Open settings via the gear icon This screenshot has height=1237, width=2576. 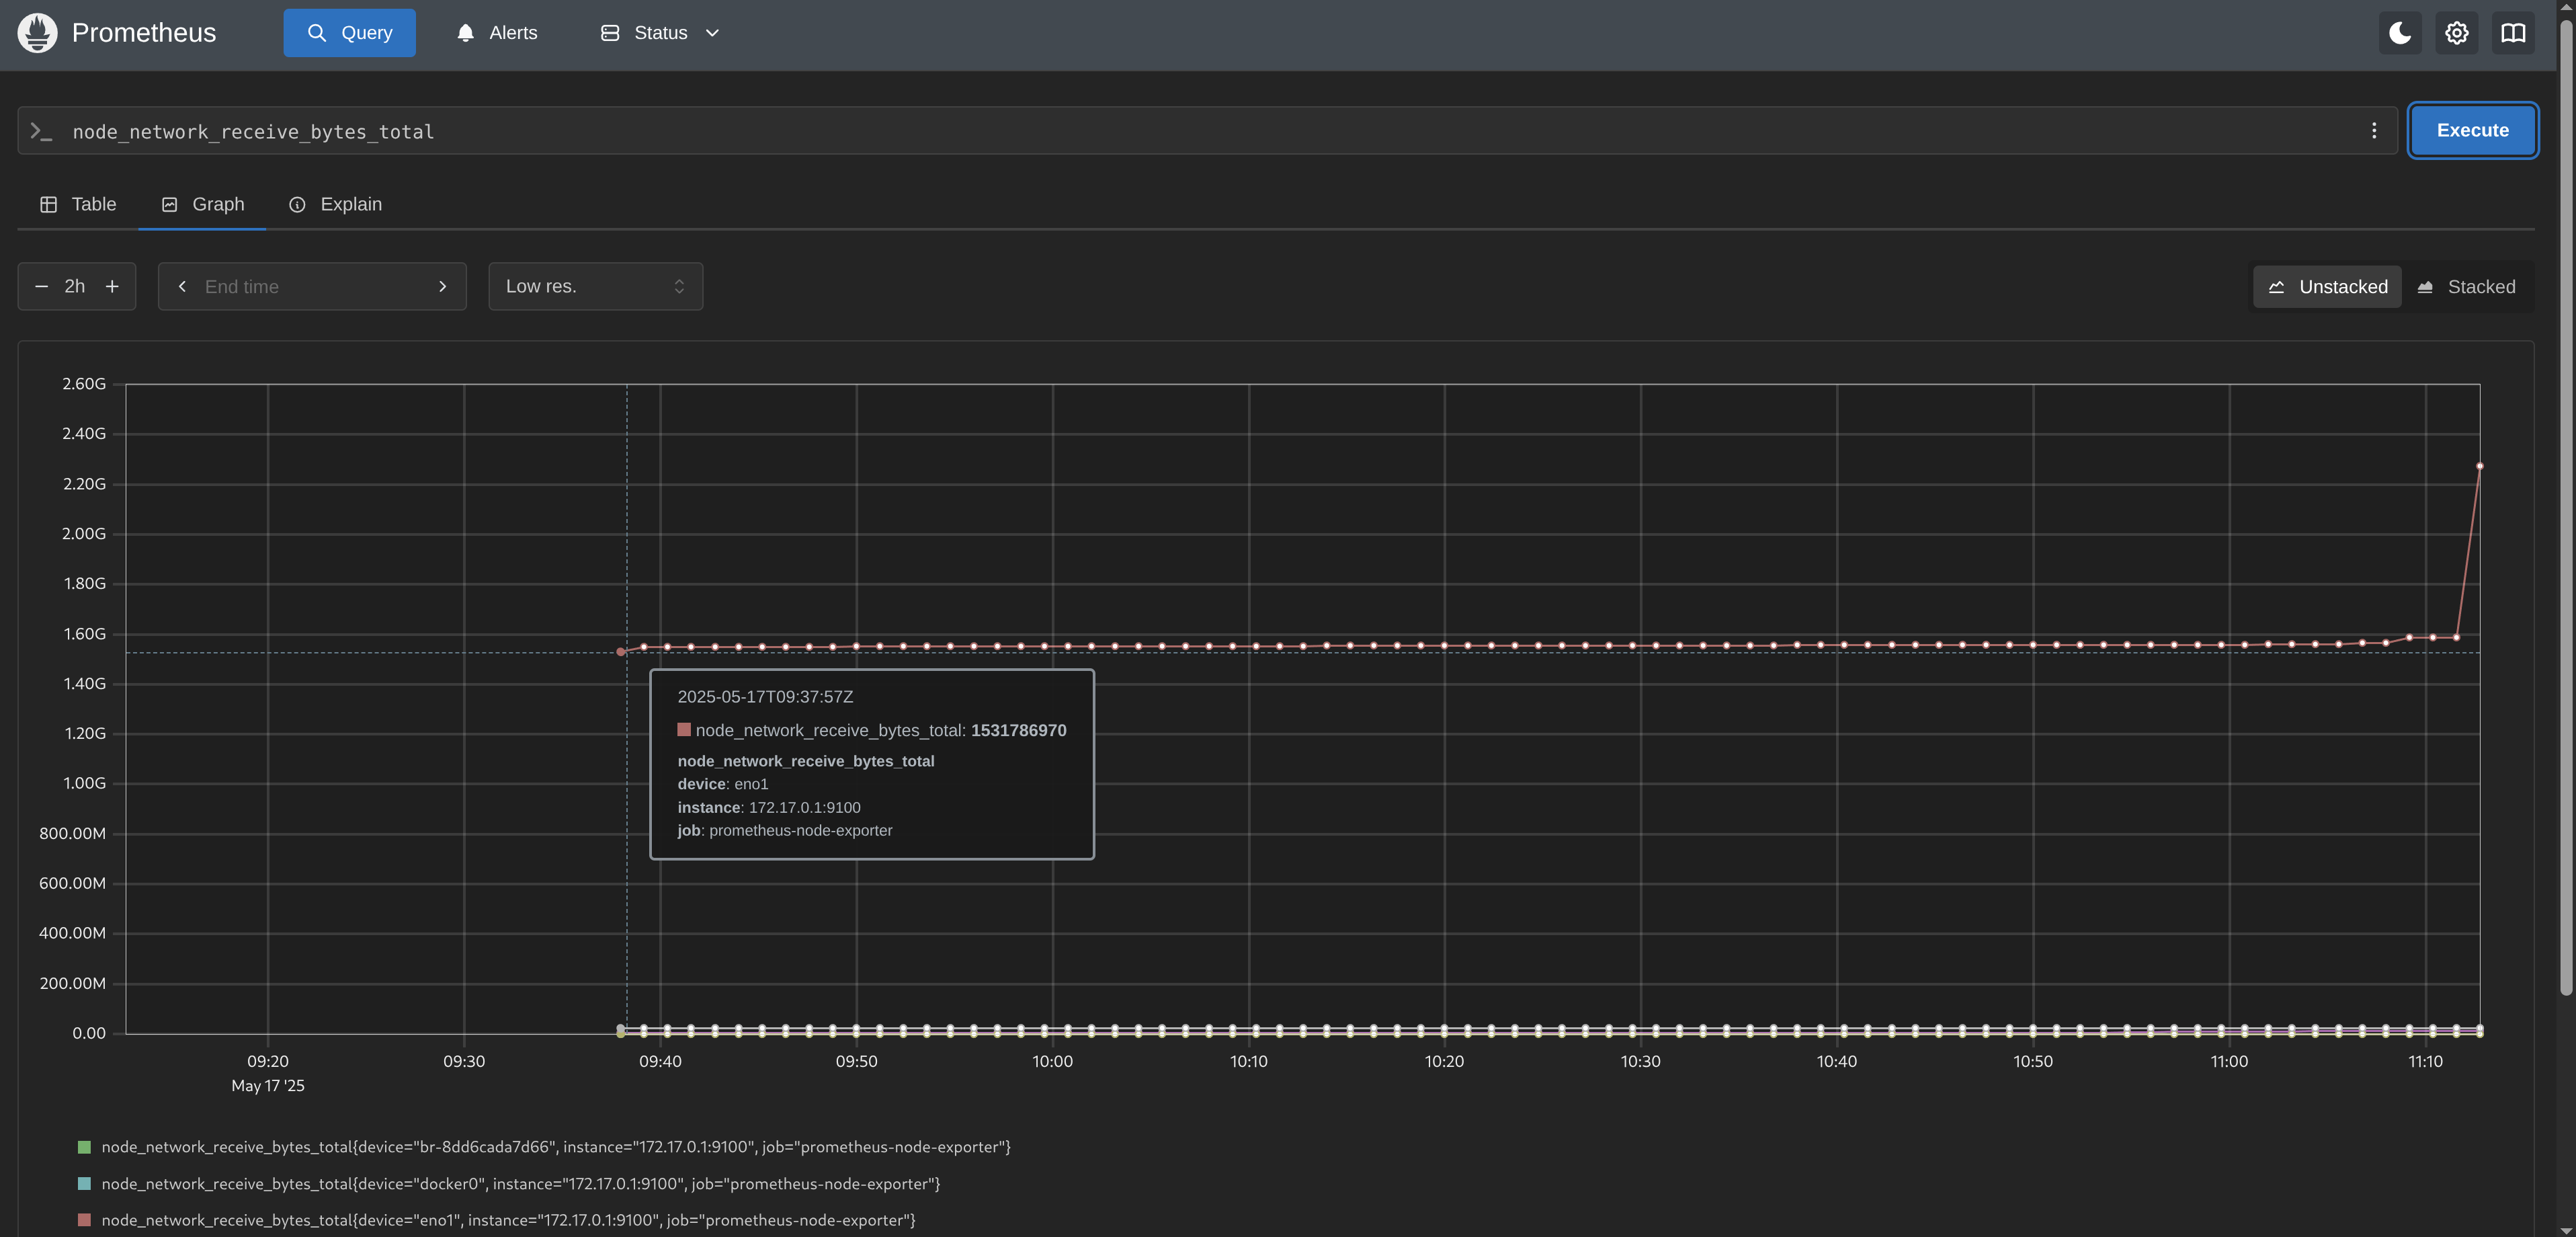click(2457, 33)
